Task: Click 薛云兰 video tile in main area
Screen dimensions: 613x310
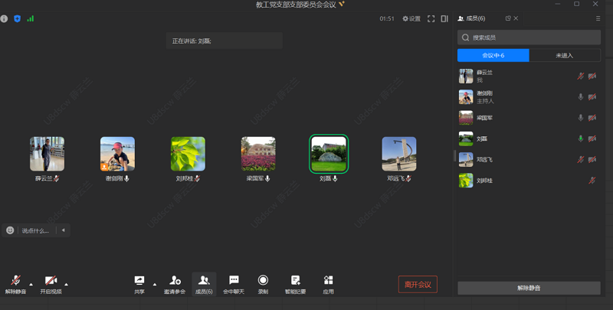Action: [48, 154]
